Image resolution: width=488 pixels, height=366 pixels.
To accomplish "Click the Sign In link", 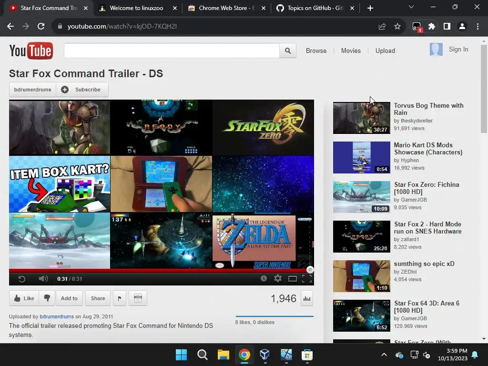I will tap(458, 49).
